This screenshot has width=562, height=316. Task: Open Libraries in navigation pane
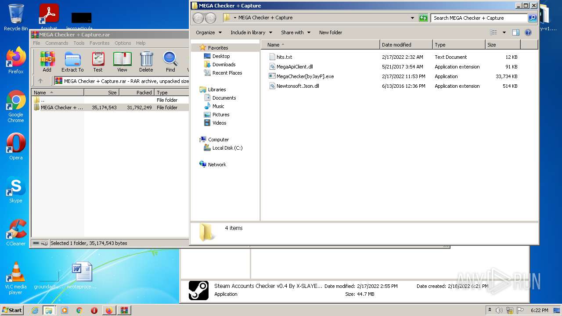point(217,90)
